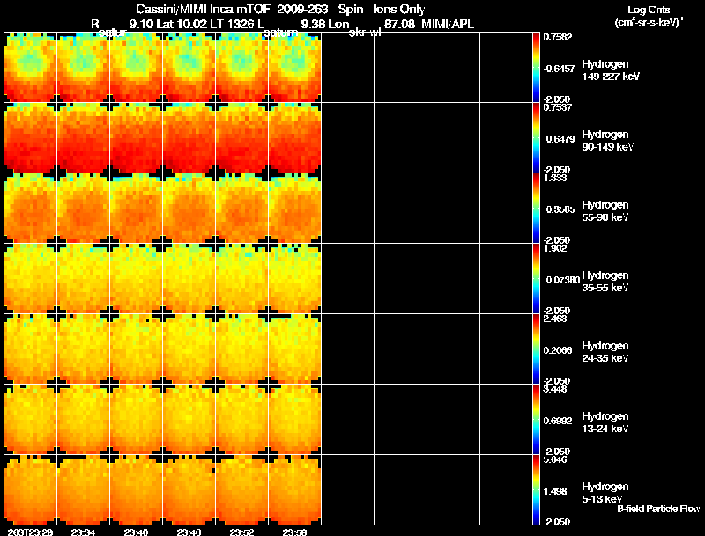This screenshot has height=536, width=705.
Task: Click the '2.463' scale maximum value
Action: (555, 319)
